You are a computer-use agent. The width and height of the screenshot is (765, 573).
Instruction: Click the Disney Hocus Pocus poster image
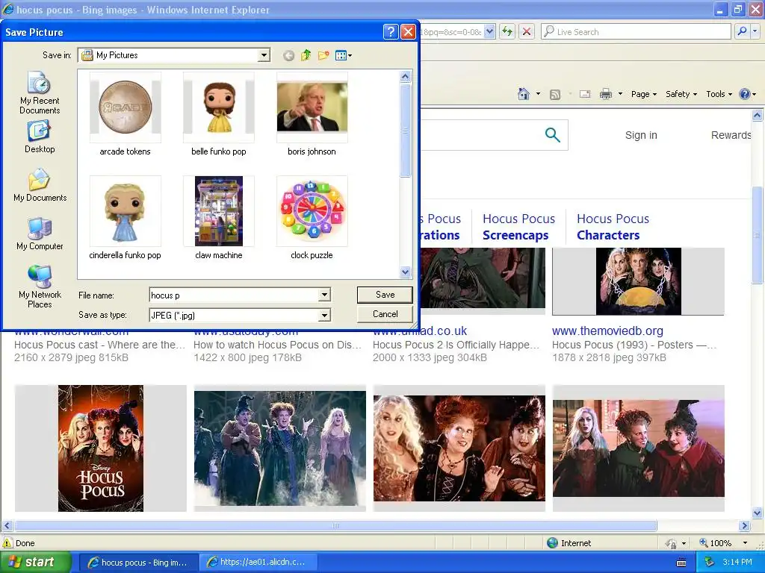pos(101,448)
